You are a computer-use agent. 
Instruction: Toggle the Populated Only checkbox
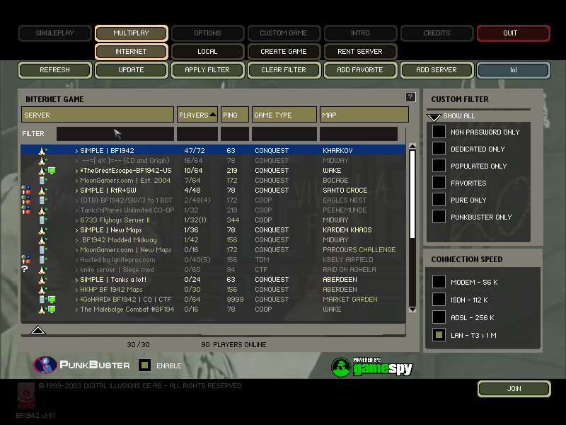pyautogui.click(x=439, y=166)
